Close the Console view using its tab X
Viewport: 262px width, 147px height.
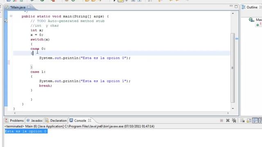(x=90, y=120)
